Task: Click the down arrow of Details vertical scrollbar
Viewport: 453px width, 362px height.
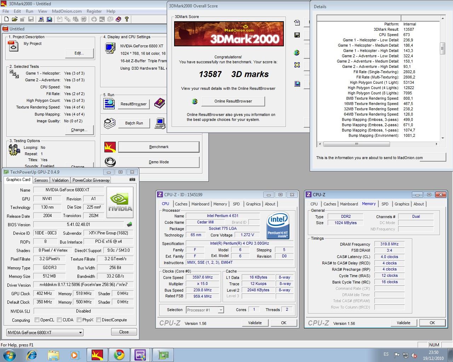Action: click(442, 138)
